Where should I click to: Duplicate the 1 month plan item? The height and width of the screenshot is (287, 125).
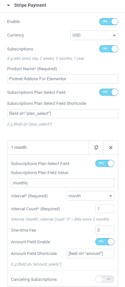click(x=96, y=148)
